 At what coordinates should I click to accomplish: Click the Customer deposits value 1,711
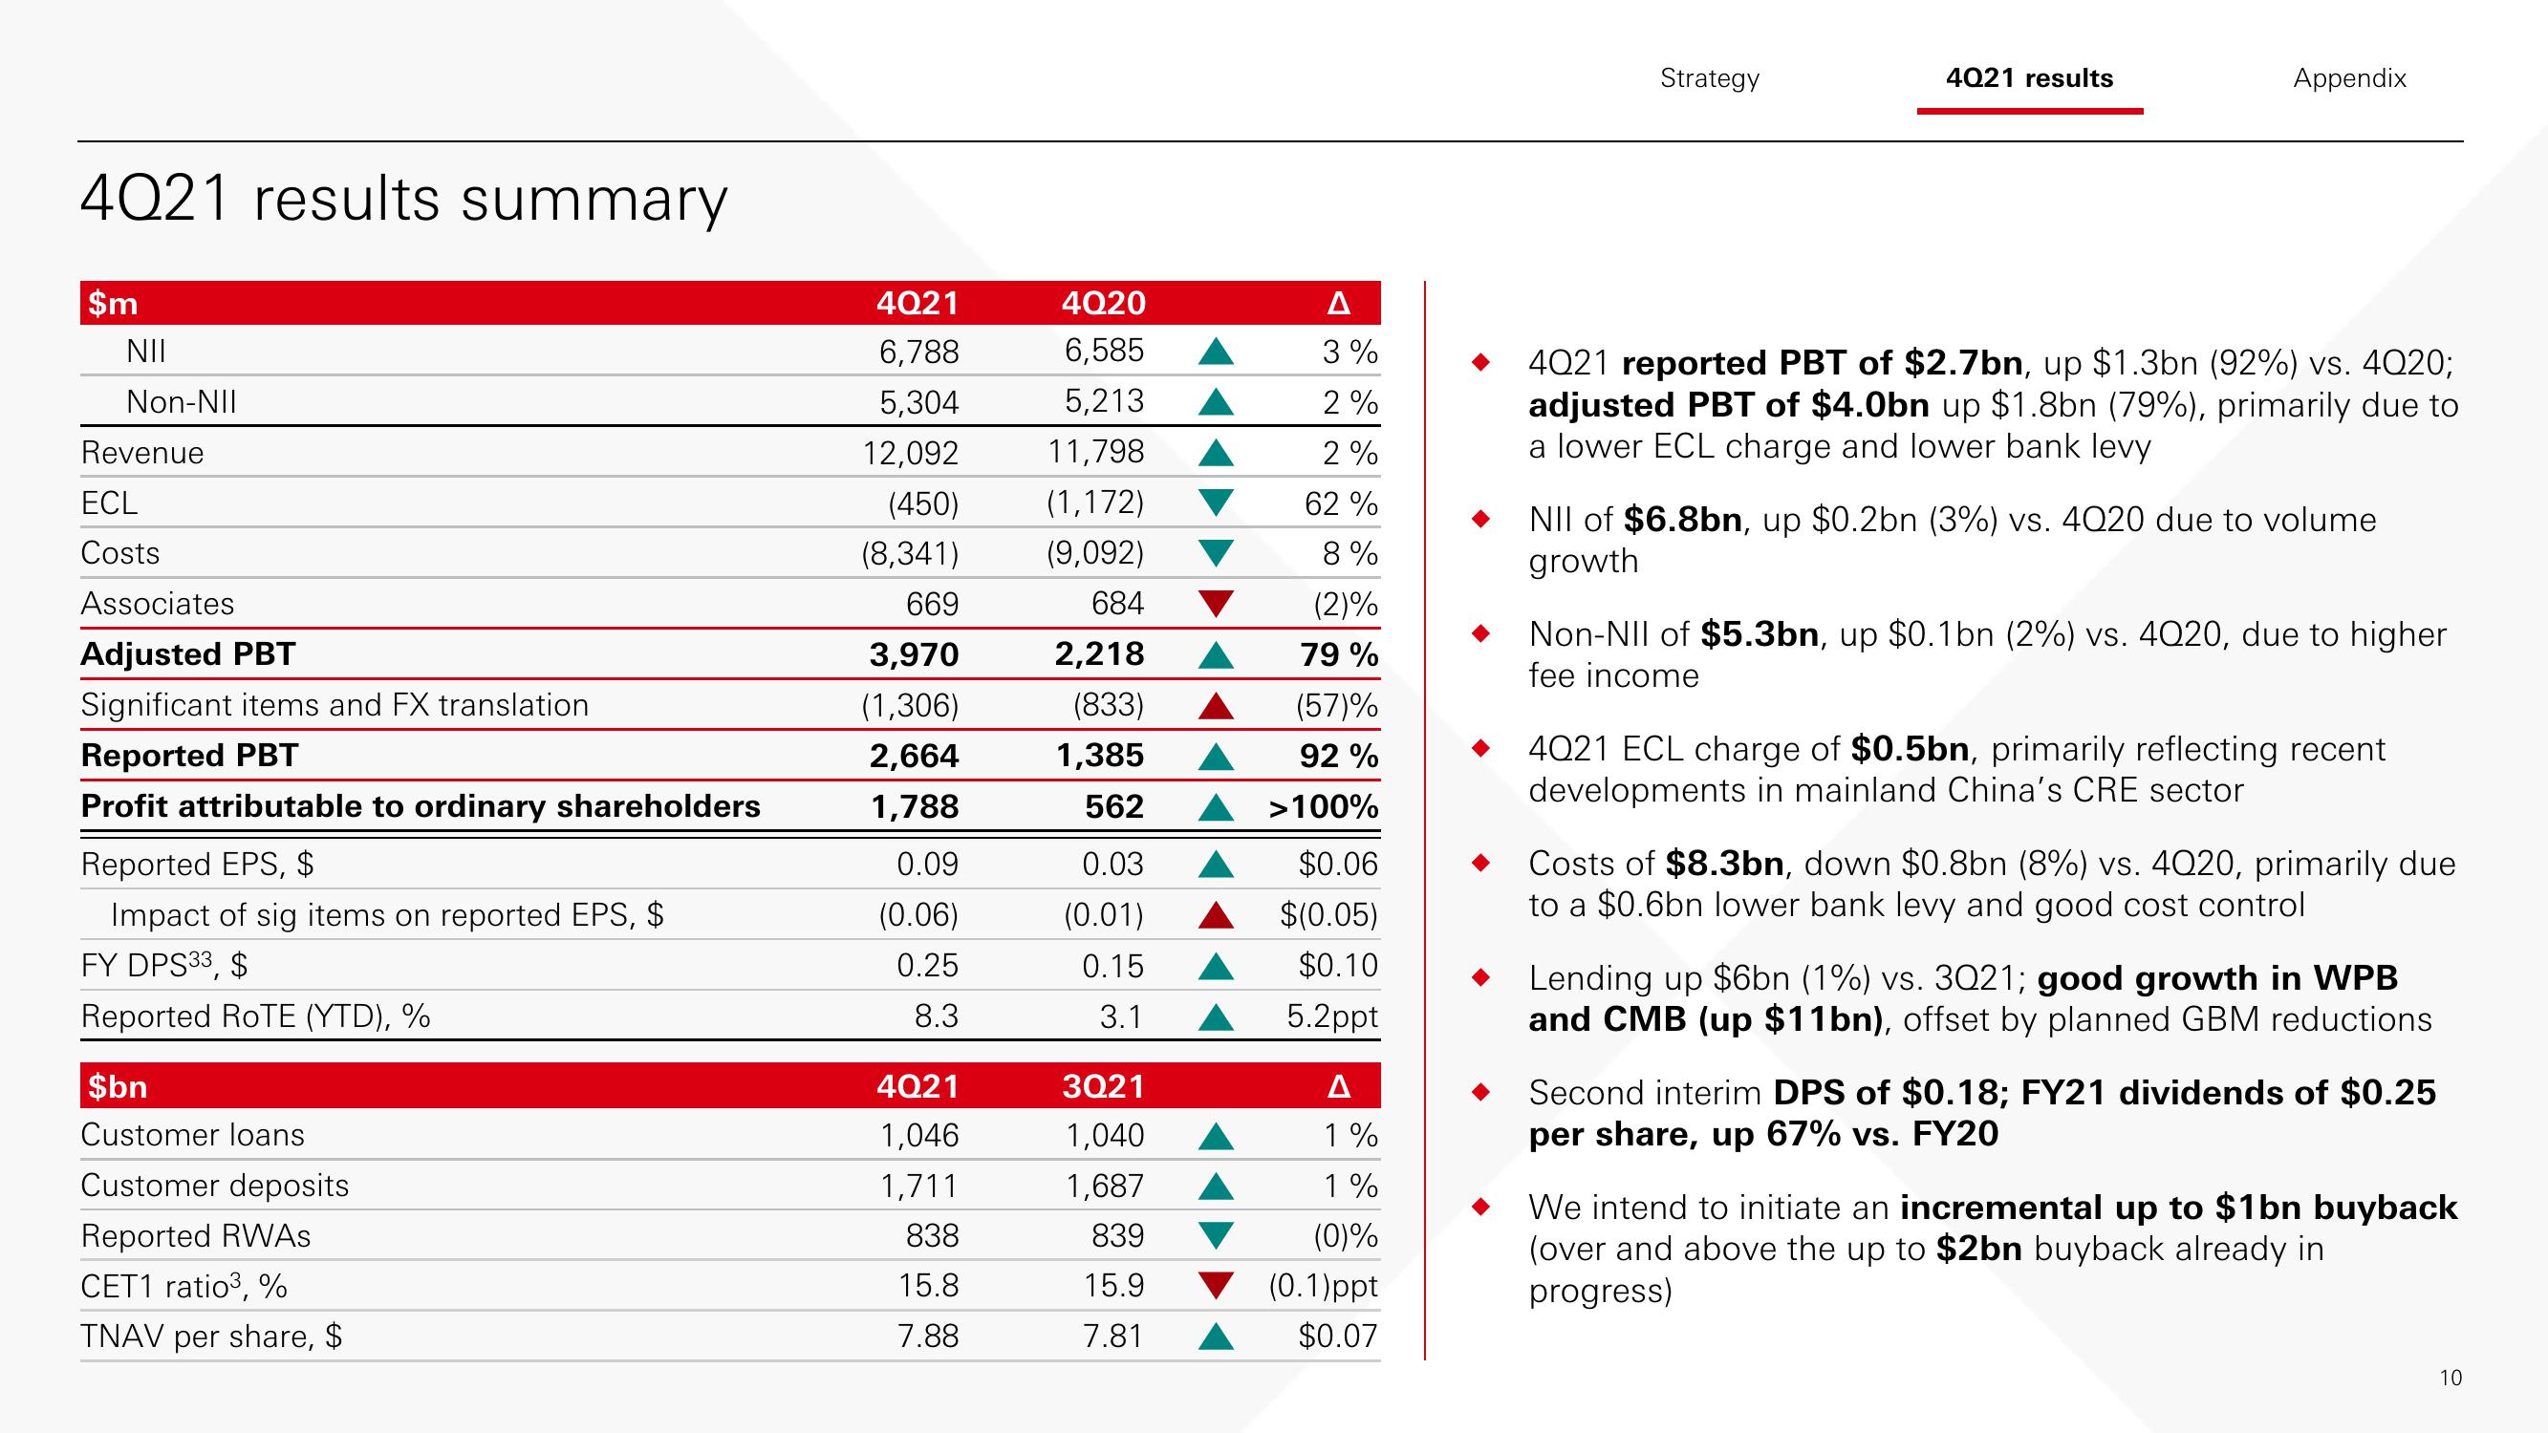click(x=918, y=1186)
